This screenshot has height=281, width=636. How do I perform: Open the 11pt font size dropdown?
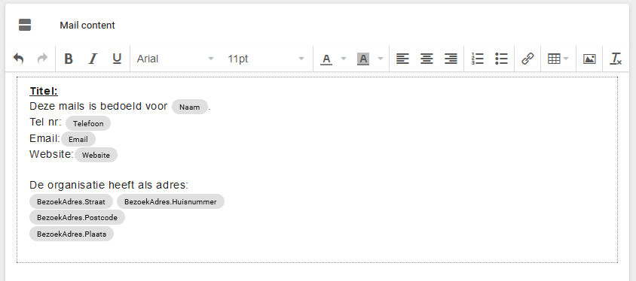click(x=266, y=59)
